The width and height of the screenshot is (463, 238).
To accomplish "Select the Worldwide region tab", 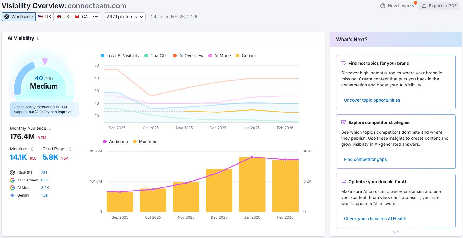I will [x=19, y=17].
